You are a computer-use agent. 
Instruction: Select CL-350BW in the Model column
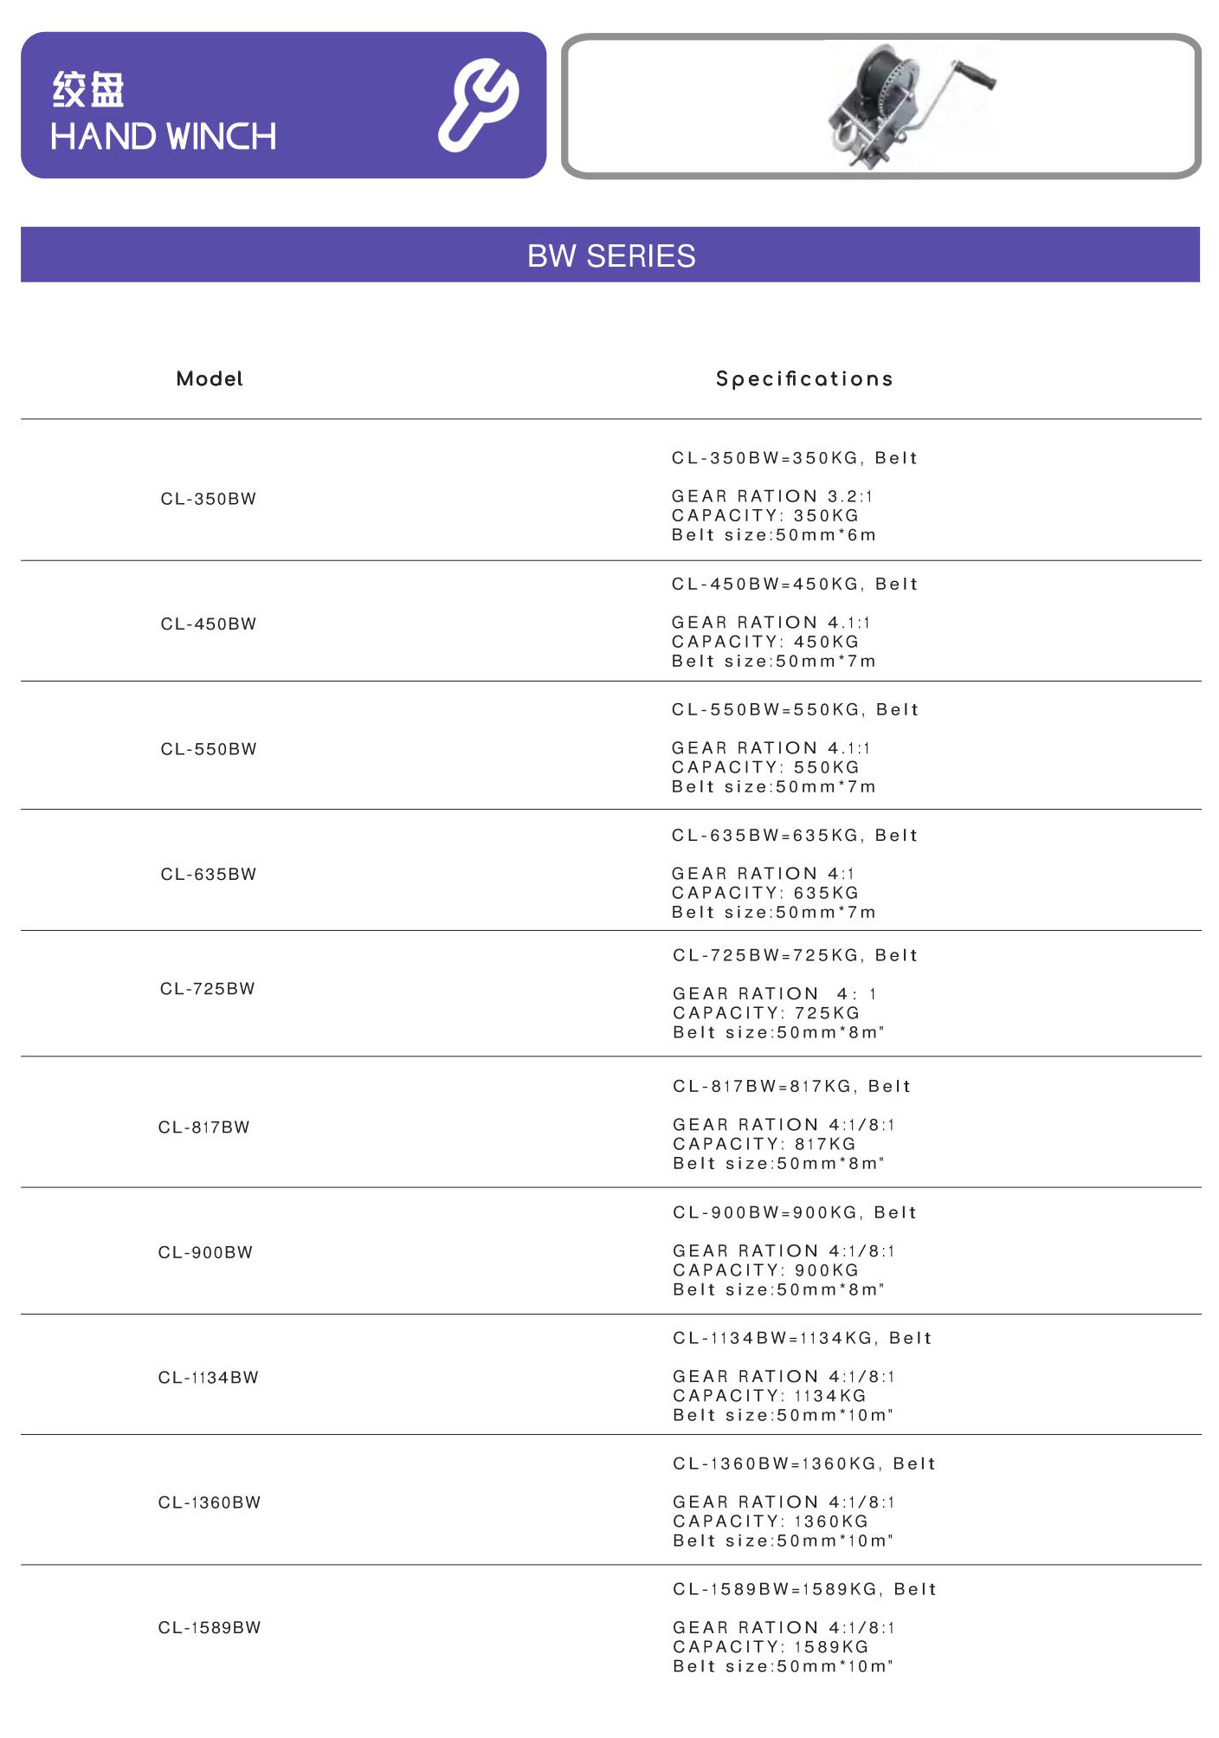pos(209,499)
